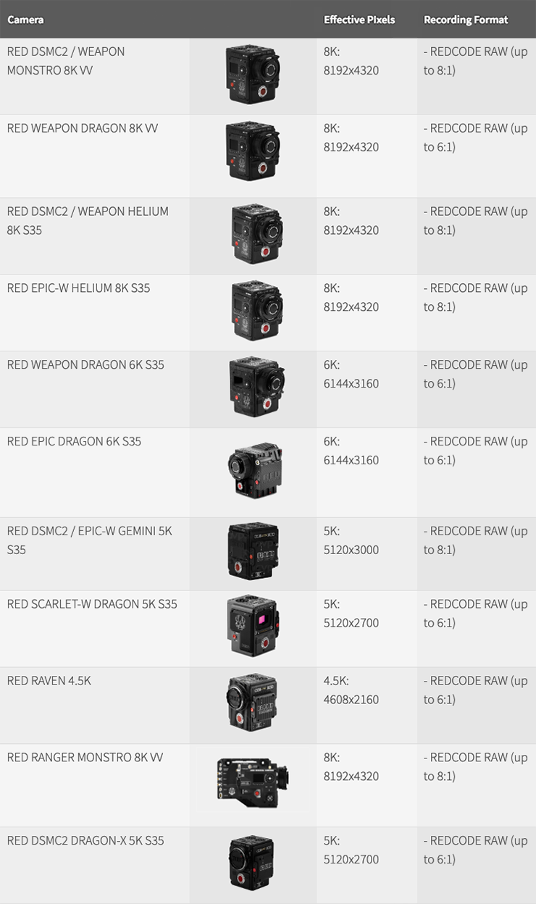Select the SCARLET-W DRAGON 5K camera thumbnail
This screenshot has width=536, height=904.
[x=253, y=627]
